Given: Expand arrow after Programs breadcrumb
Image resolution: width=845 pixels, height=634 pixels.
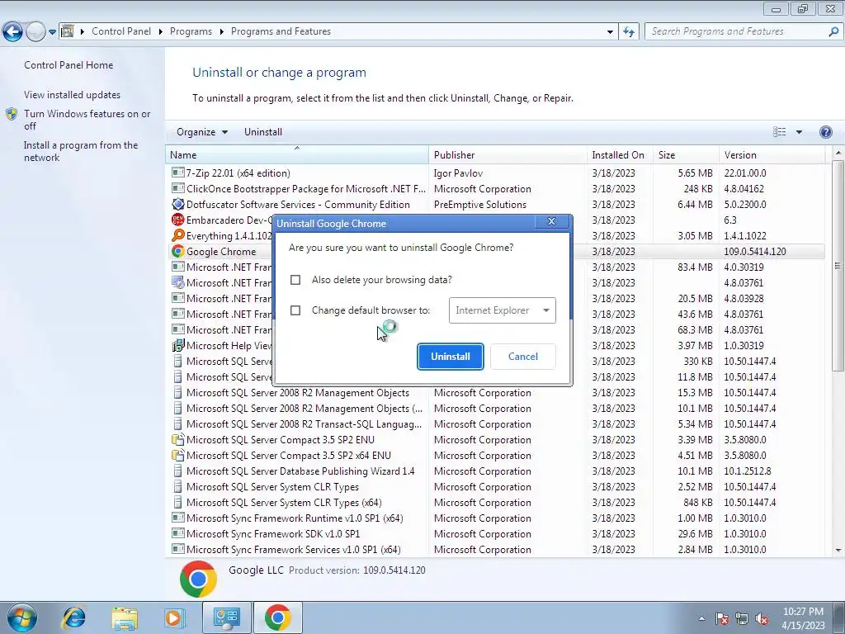Looking at the screenshot, I should (x=221, y=32).
